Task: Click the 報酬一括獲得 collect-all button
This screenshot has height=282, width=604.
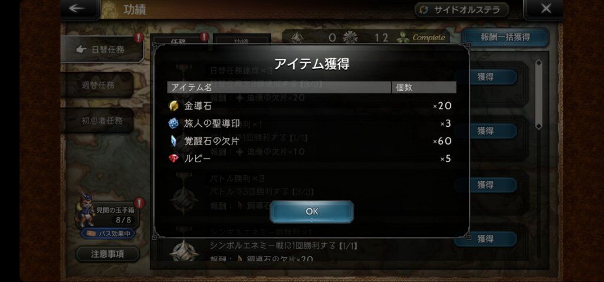Action: (505, 37)
